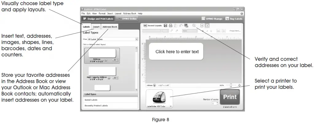Switch to Design and Print Labels

tap(98, 19)
